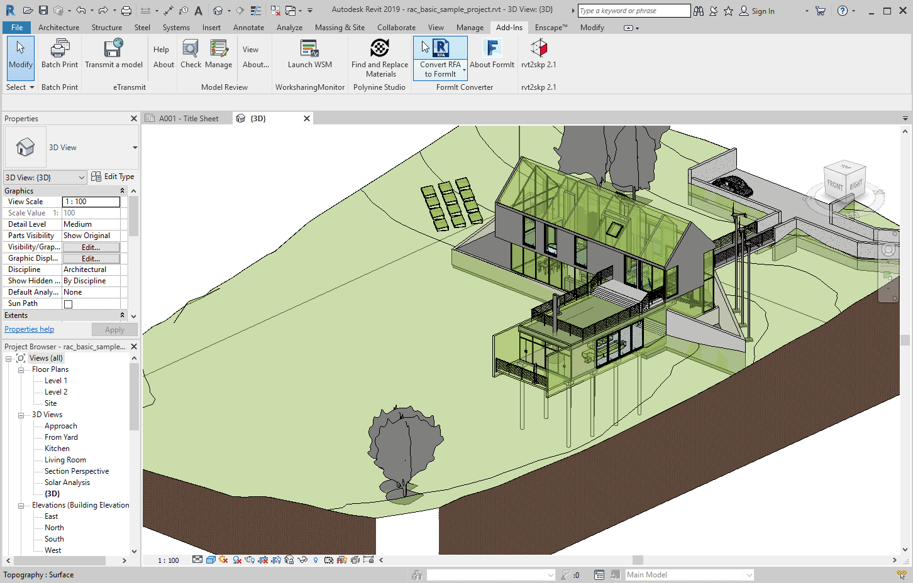This screenshot has height=583, width=913.
Task: Click the ViewCube FRONT face
Action: (x=835, y=184)
